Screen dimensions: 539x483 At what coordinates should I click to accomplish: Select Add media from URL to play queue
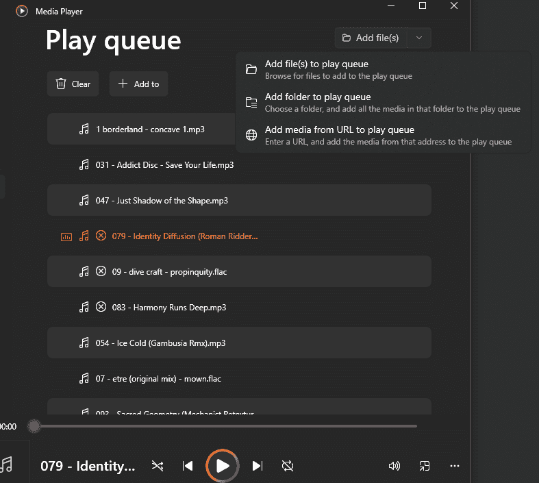(339, 135)
